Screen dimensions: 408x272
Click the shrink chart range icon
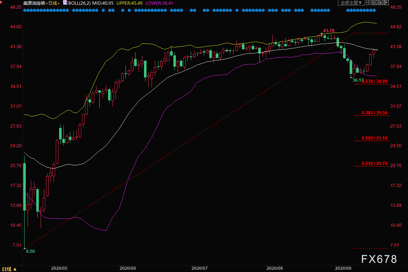(375, 3)
